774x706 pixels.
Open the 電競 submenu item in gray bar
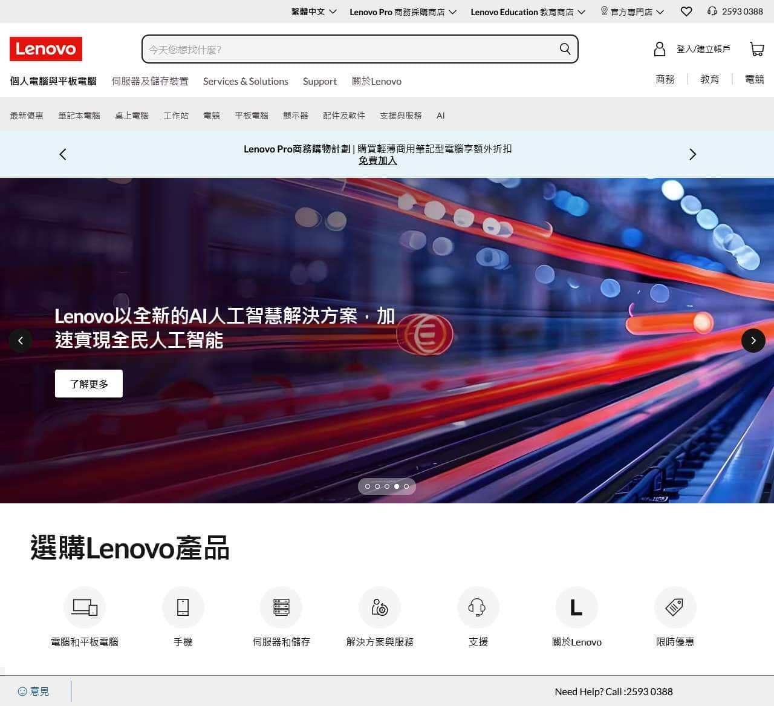point(212,116)
